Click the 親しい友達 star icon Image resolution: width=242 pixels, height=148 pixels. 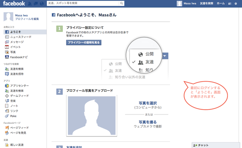[x=7, y=145]
